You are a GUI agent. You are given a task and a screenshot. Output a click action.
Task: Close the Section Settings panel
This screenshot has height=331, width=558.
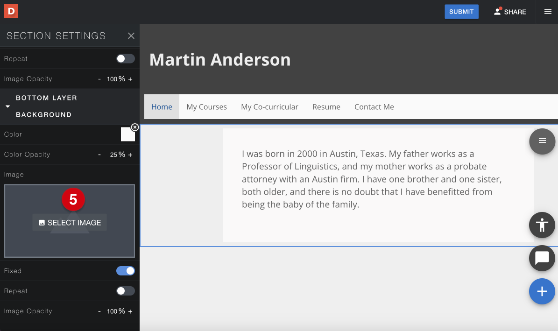point(131,35)
